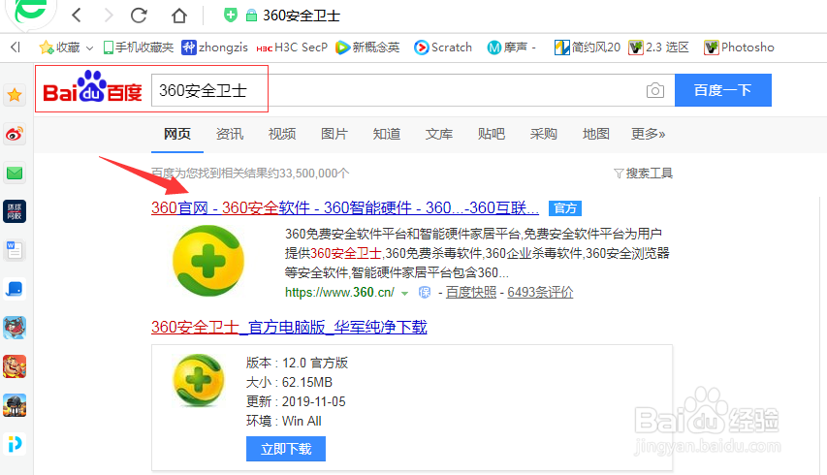Switch to the 图片 tab
Screen dimensions: 827x475
pos(334,134)
